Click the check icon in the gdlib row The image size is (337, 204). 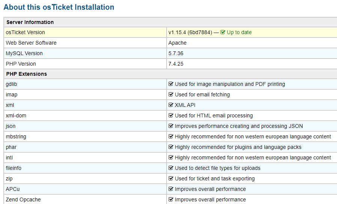(171, 84)
